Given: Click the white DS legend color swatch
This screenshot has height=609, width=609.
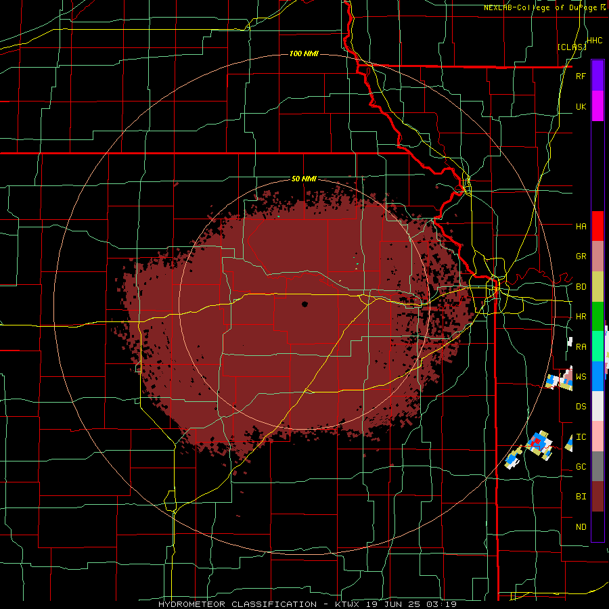Looking at the screenshot, I should tap(597, 406).
